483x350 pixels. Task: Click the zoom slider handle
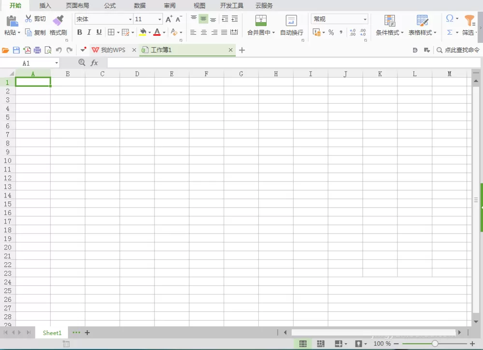(x=435, y=344)
